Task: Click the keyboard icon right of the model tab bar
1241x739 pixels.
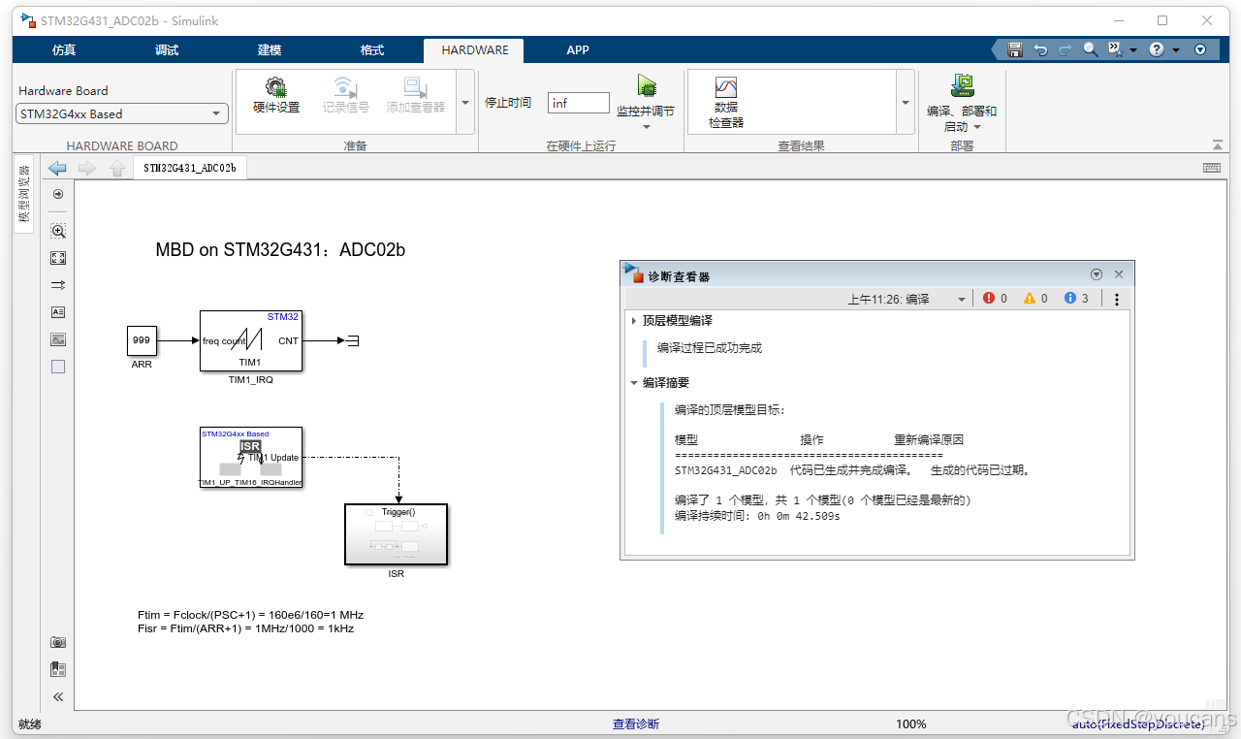Action: click(x=1211, y=168)
